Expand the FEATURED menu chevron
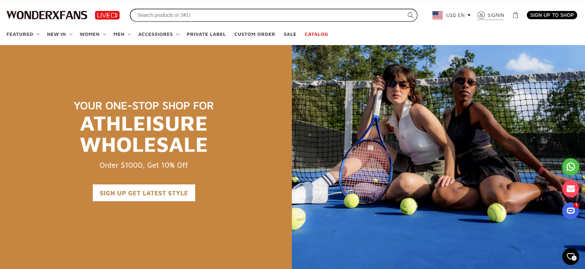 38,34
